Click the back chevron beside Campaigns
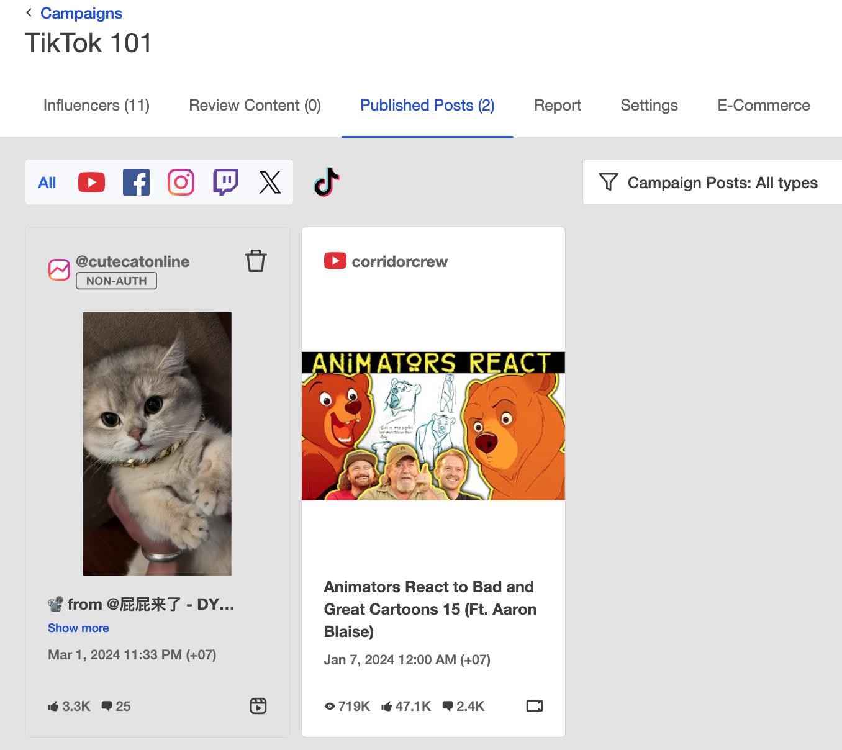The height and width of the screenshot is (750, 842). coord(29,12)
